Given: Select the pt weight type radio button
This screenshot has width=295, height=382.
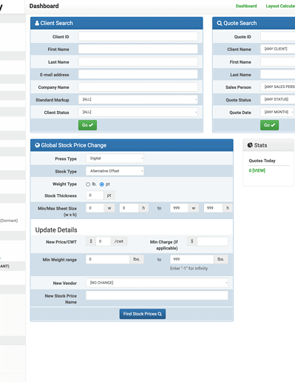Looking at the screenshot, I should [102, 184].
